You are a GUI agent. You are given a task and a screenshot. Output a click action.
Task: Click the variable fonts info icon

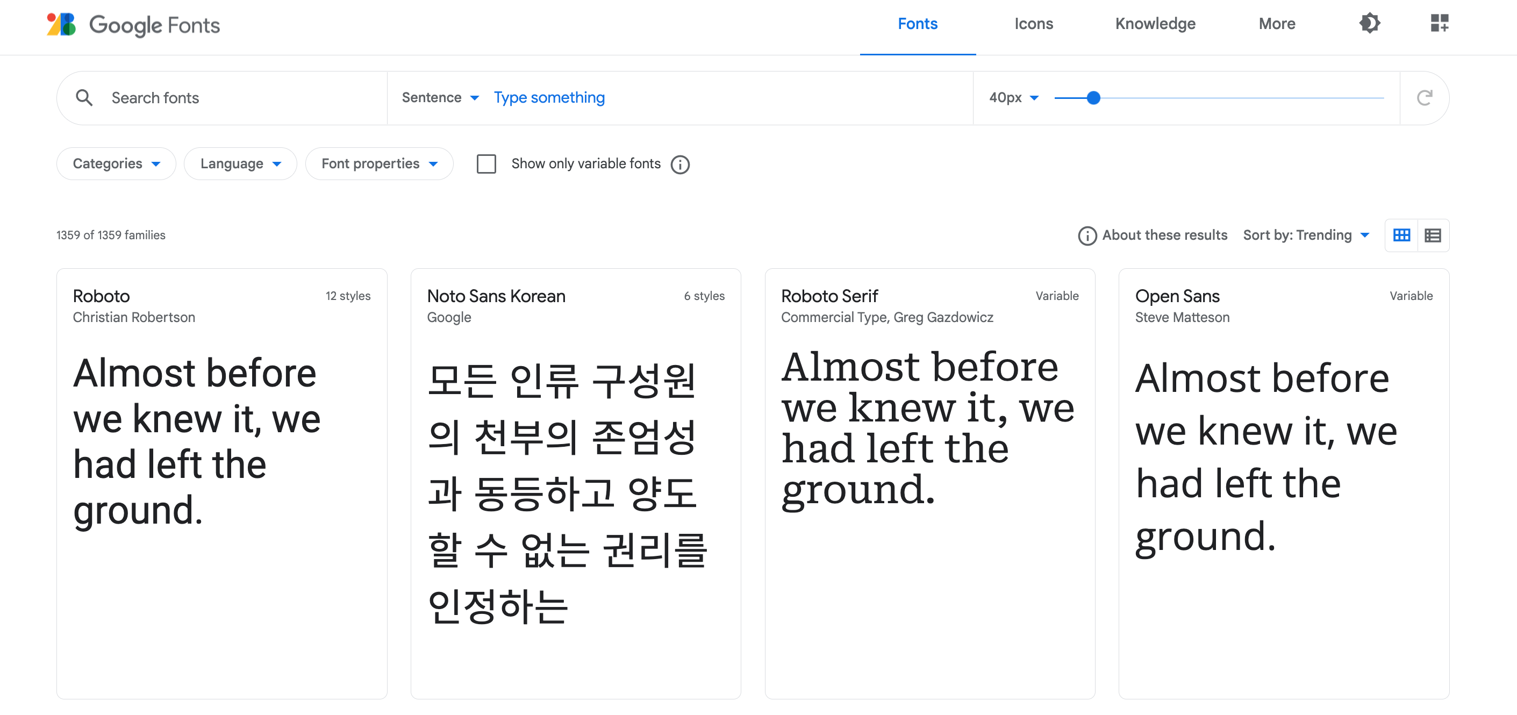point(680,165)
